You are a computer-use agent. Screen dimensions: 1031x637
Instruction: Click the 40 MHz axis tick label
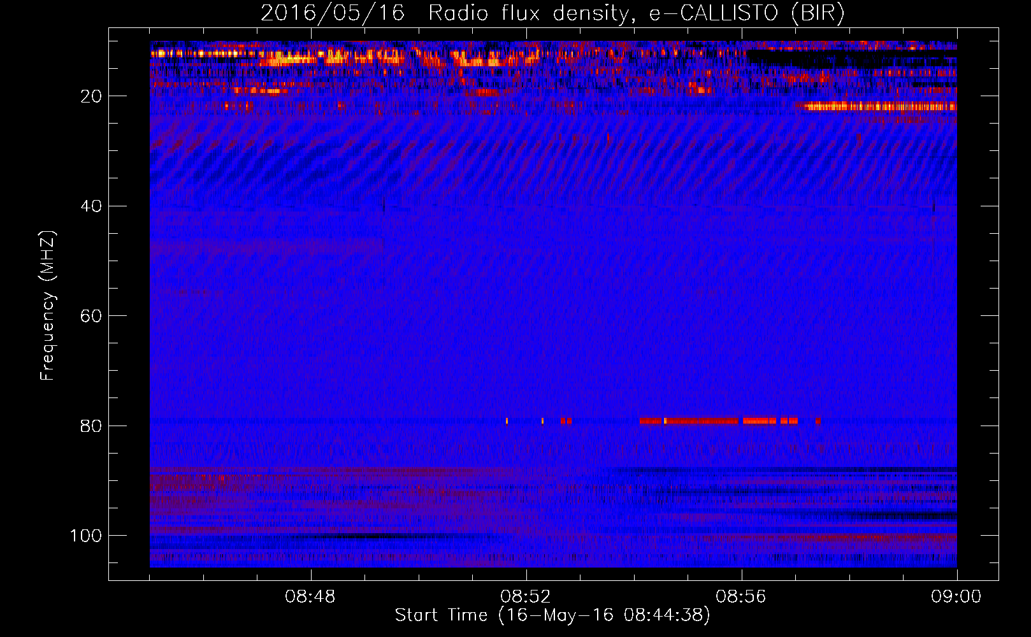91,206
